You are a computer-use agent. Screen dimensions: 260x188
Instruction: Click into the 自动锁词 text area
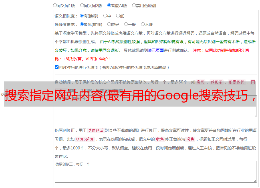[x=156, y=106]
